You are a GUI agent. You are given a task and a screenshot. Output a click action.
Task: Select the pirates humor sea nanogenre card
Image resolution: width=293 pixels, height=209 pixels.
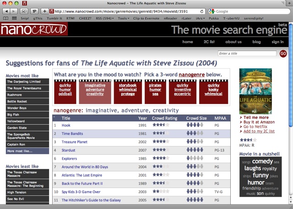pos(155,91)
